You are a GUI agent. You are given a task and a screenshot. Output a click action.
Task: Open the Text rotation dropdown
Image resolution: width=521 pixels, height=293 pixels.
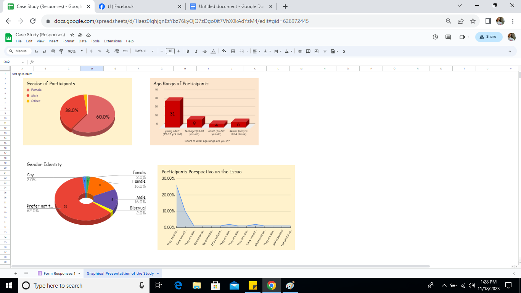point(289,51)
